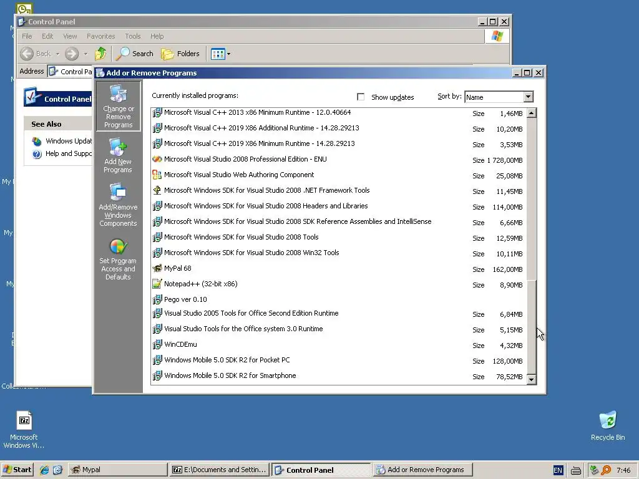Select Windows SDK for VS 2008 Headers and Libraries

(x=338, y=206)
